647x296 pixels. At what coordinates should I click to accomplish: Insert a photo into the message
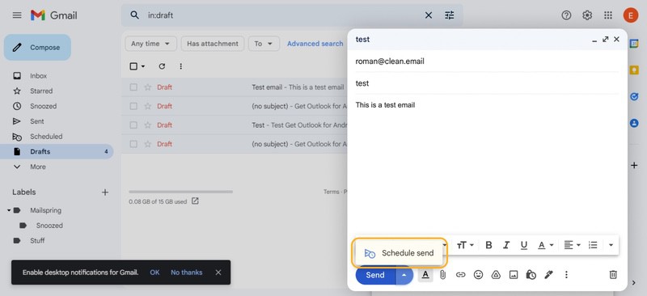coord(514,274)
